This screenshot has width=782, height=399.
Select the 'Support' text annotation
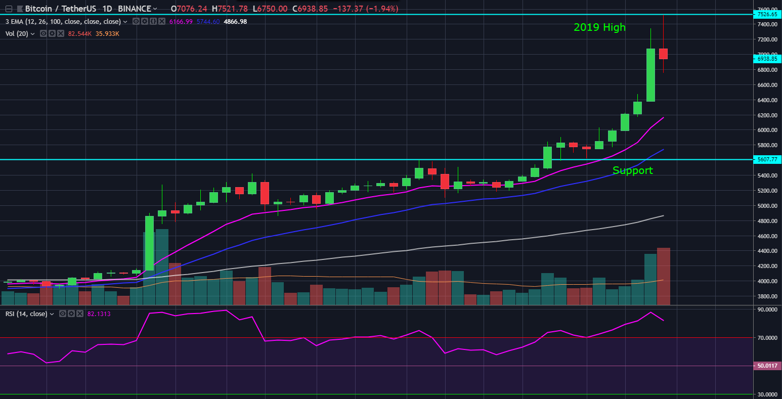pyautogui.click(x=632, y=170)
